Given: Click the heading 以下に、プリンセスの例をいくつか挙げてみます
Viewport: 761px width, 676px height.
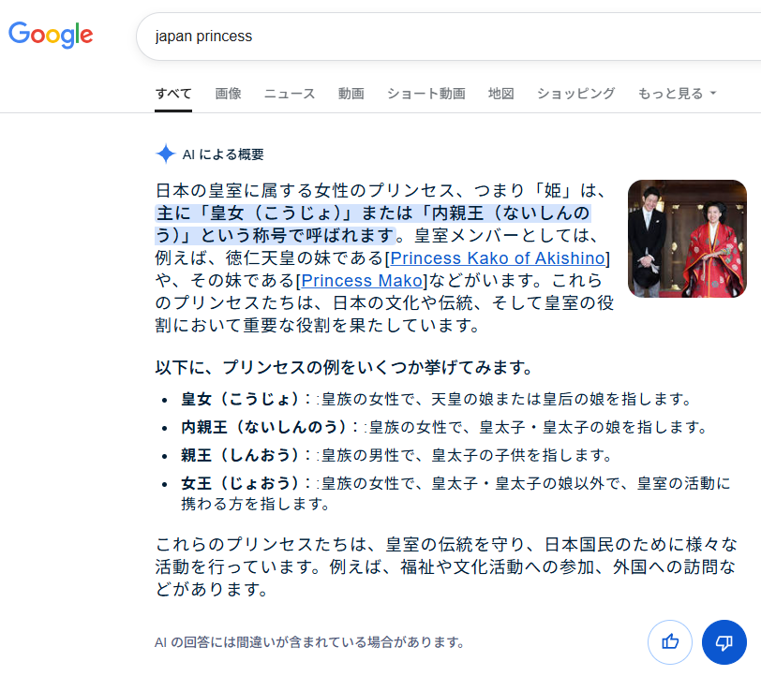Looking at the screenshot, I should click(x=344, y=367).
